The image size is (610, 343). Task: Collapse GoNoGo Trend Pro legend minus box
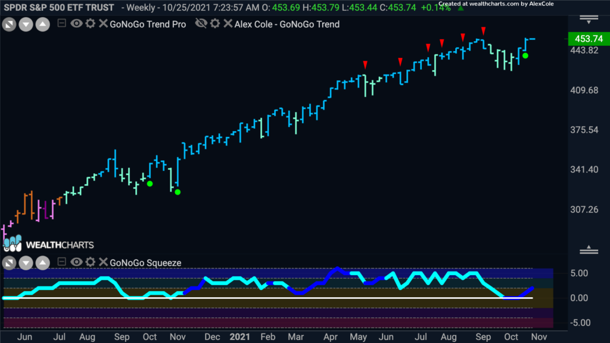[61, 23]
